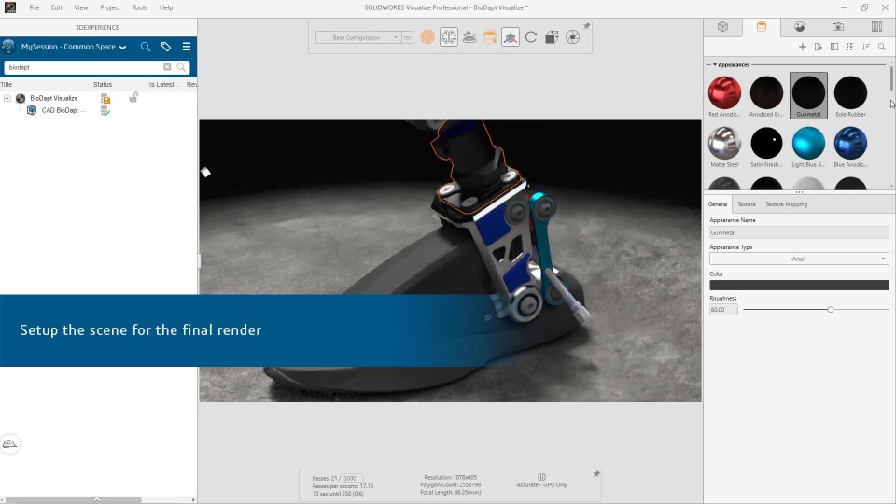Click the orange target render icon
Viewport: 896px width, 504px height.
point(427,37)
